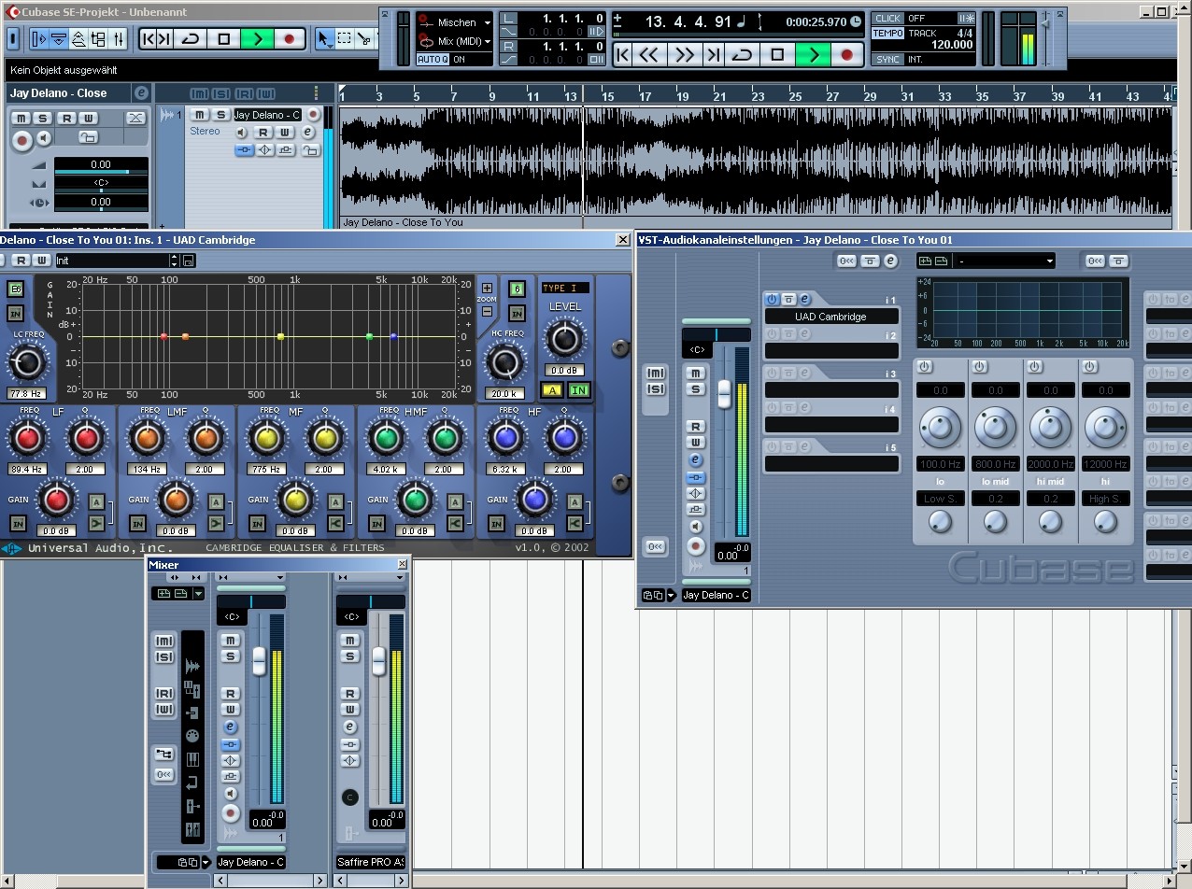Click the inspector pan slider showing <C>
1192x889 pixels.
(101, 183)
